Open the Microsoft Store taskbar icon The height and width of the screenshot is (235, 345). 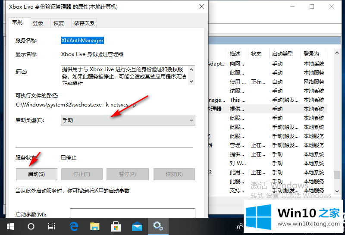point(116,226)
